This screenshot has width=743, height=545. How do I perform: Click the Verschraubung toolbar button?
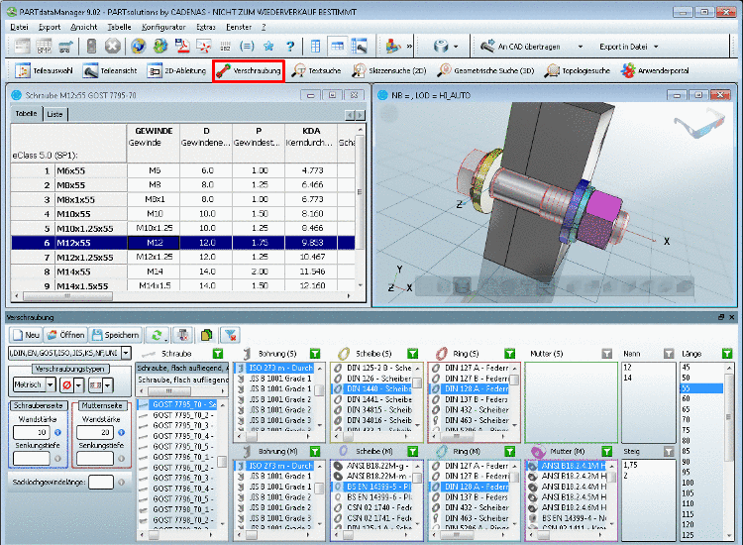click(248, 71)
